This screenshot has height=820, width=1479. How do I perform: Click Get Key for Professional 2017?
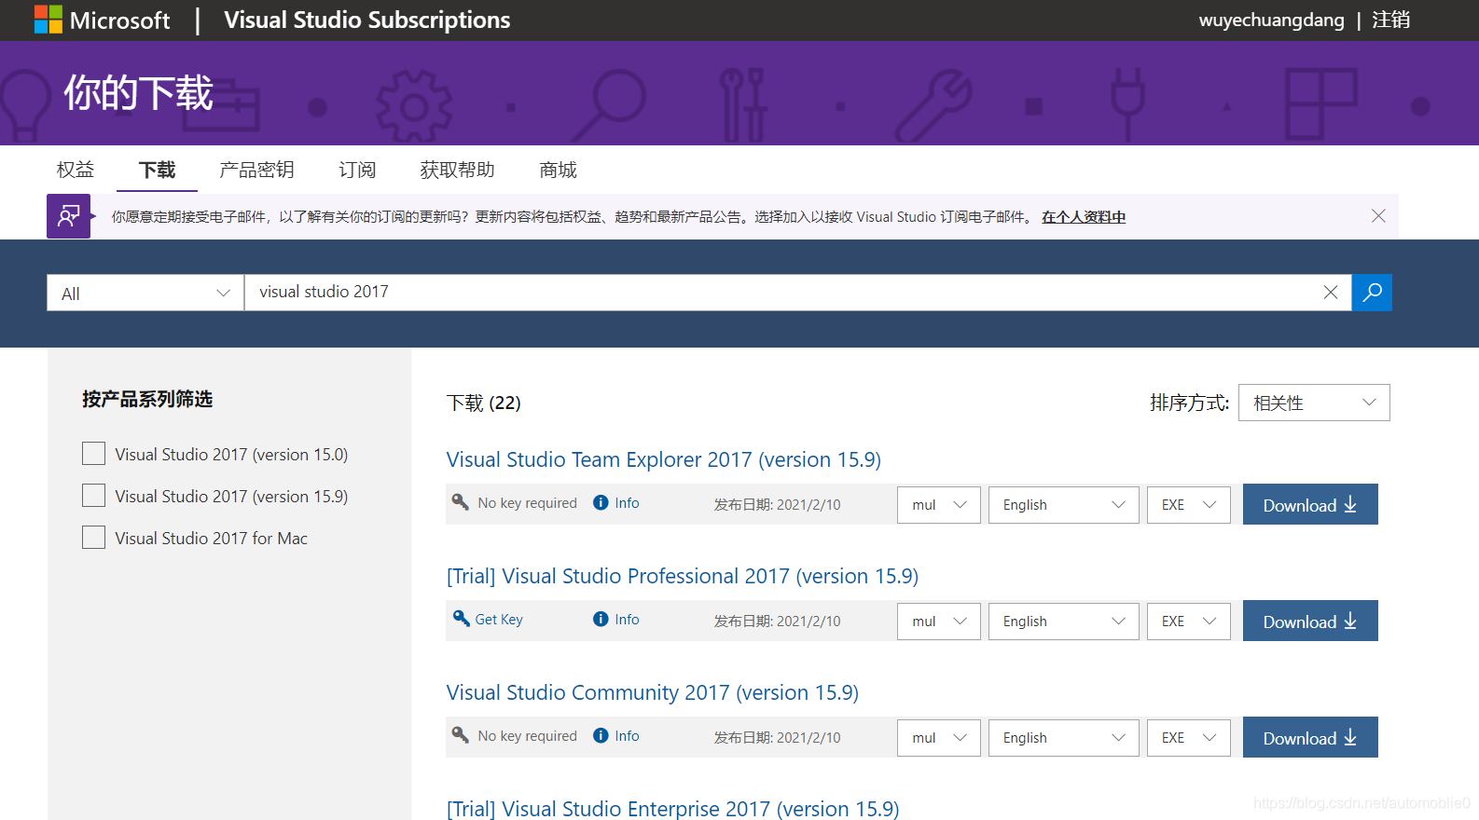tap(499, 620)
